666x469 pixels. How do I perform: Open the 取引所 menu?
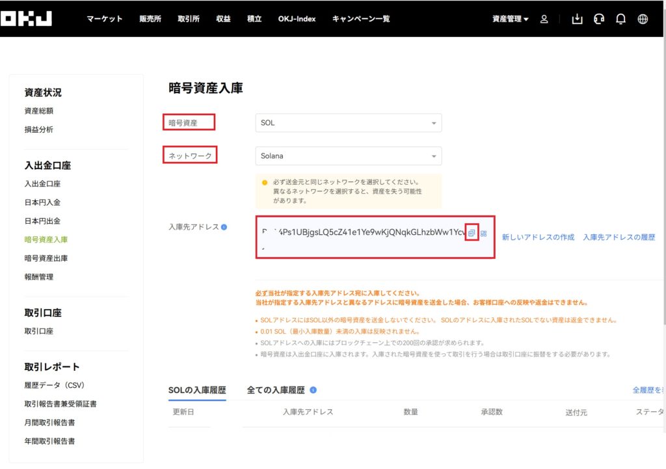point(189,19)
